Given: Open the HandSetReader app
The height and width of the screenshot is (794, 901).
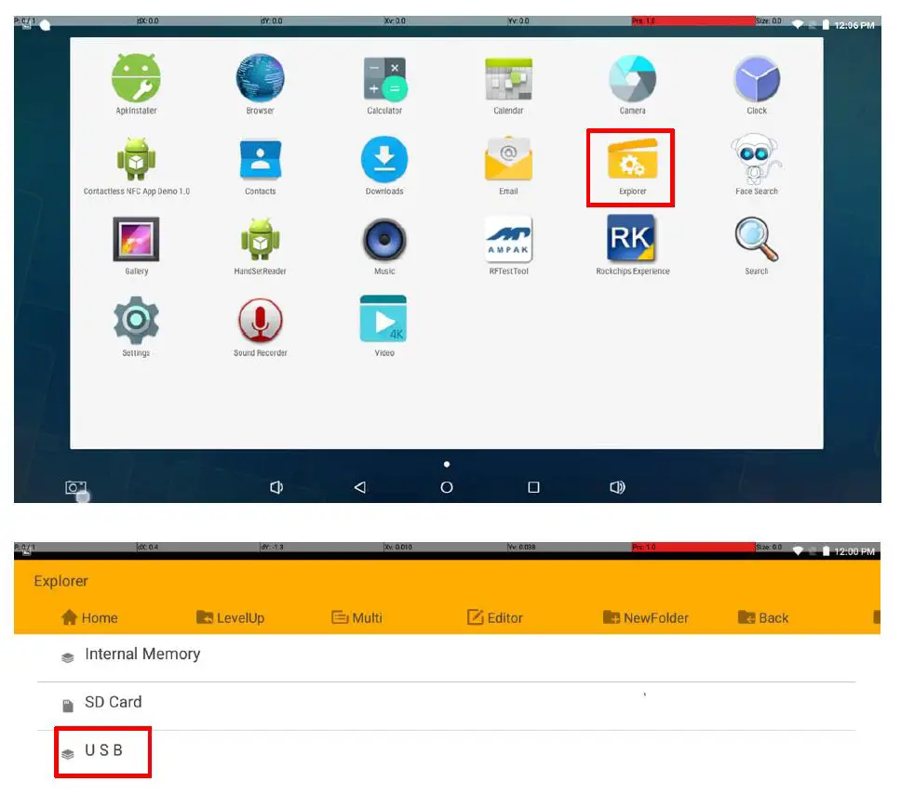Looking at the screenshot, I should (261, 245).
